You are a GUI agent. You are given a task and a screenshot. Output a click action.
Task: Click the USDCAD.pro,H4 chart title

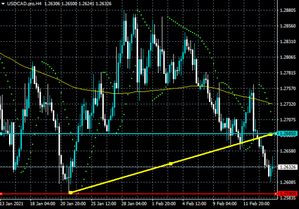(24, 3)
